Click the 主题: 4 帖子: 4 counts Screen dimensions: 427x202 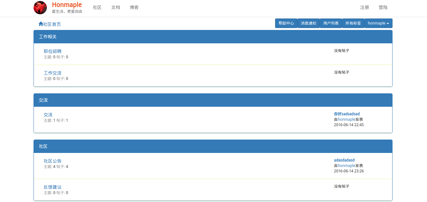click(x=56, y=167)
